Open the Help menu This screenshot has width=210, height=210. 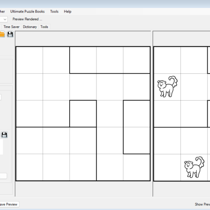tap(68, 12)
